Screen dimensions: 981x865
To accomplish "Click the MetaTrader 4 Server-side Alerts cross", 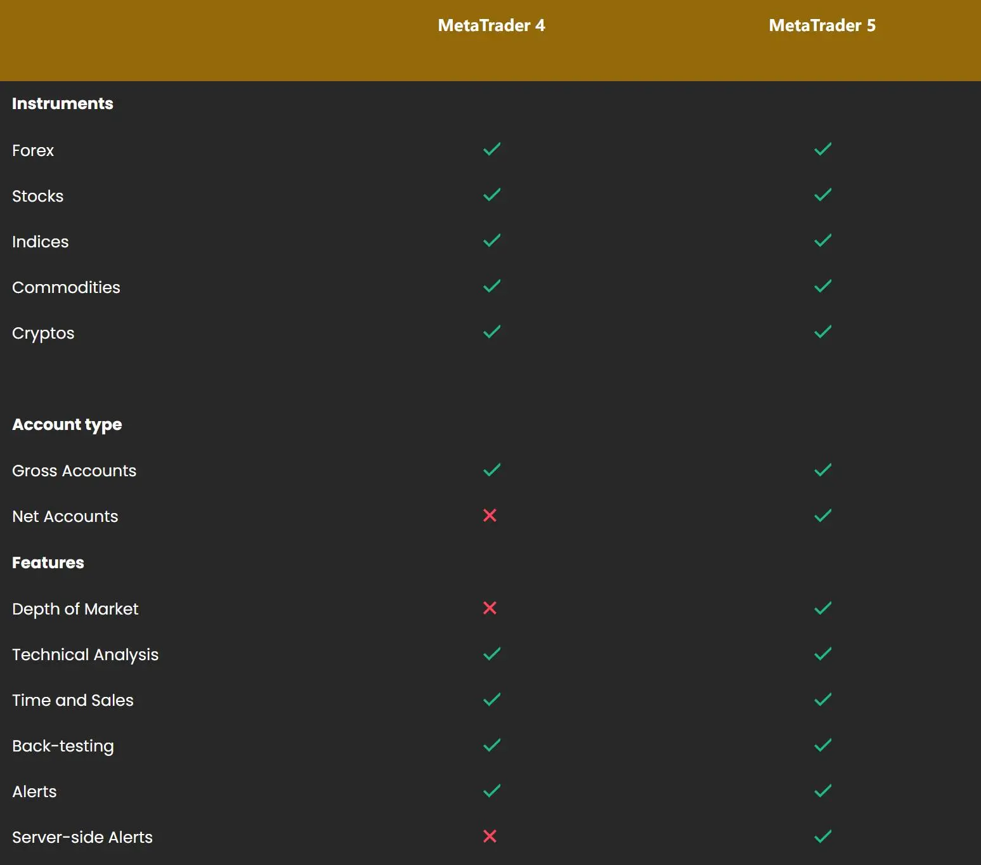I will tap(490, 836).
